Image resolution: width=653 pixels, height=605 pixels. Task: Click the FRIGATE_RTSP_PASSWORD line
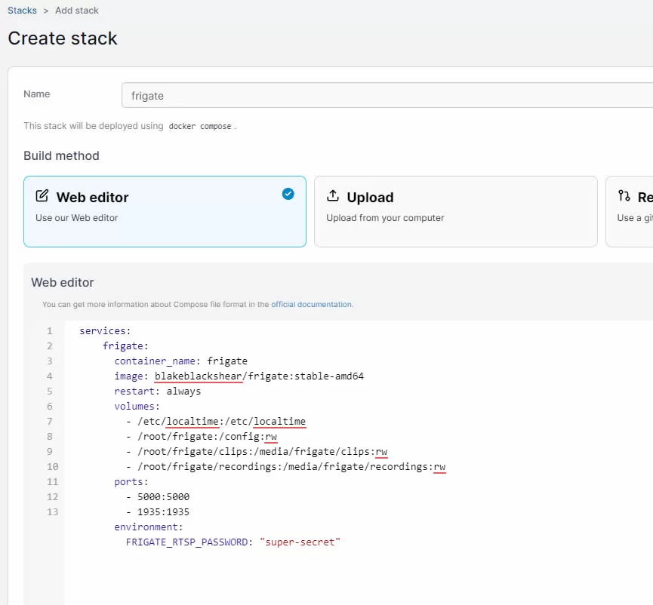[233, 542]
